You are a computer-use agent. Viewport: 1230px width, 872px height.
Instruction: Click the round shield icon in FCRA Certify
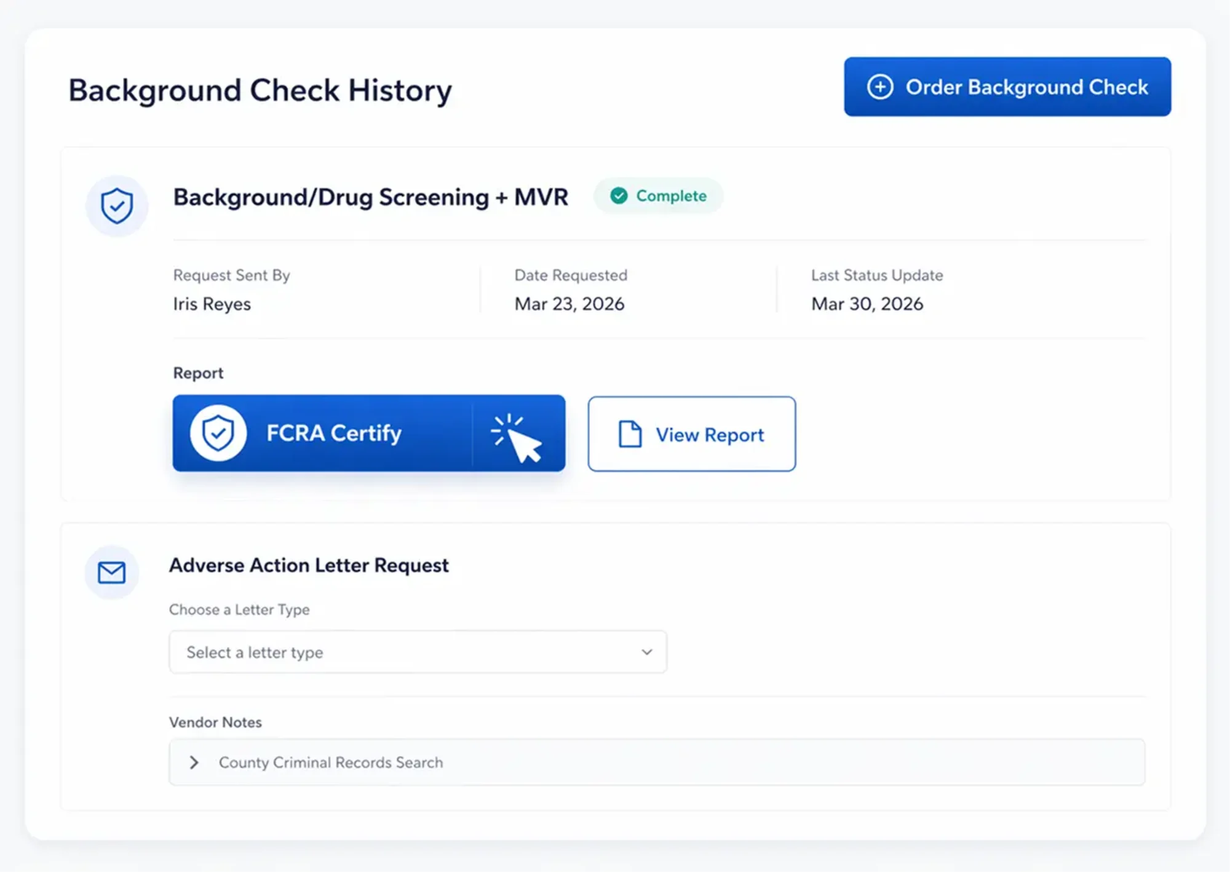(218, 433)
